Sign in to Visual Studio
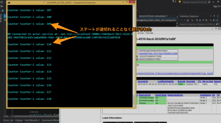The image size is (221, 123). (217, 6)
